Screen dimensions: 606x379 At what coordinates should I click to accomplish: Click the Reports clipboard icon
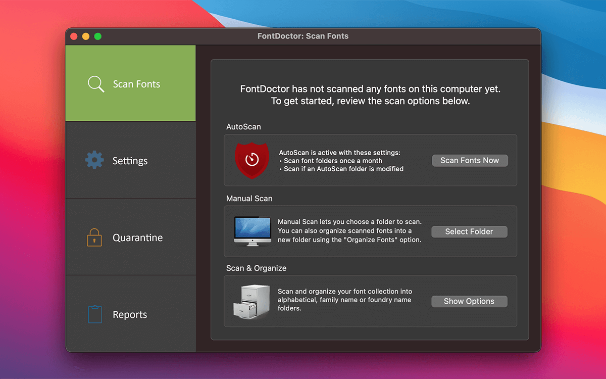tap(94, 314)
